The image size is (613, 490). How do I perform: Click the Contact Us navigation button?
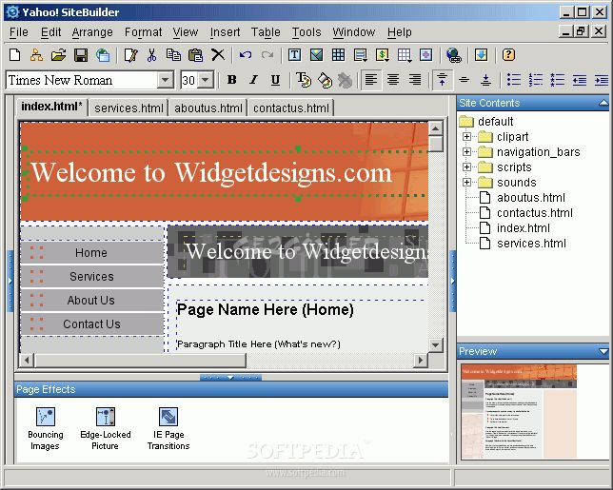[92, 323]
